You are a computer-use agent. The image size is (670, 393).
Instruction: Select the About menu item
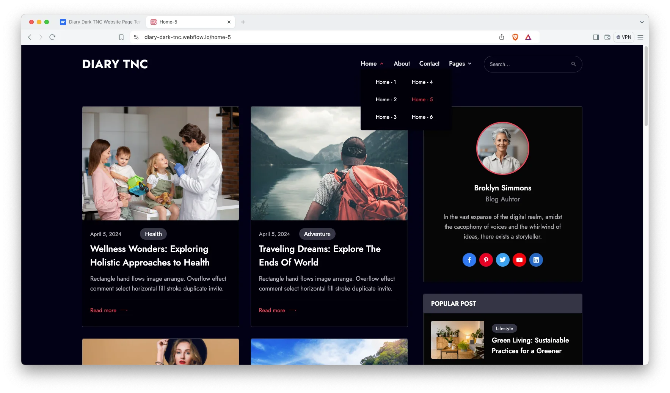coord(402,63)
